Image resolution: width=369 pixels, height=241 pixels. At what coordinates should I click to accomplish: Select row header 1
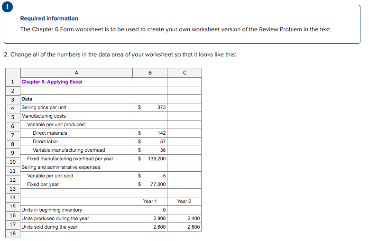[13, 82]
